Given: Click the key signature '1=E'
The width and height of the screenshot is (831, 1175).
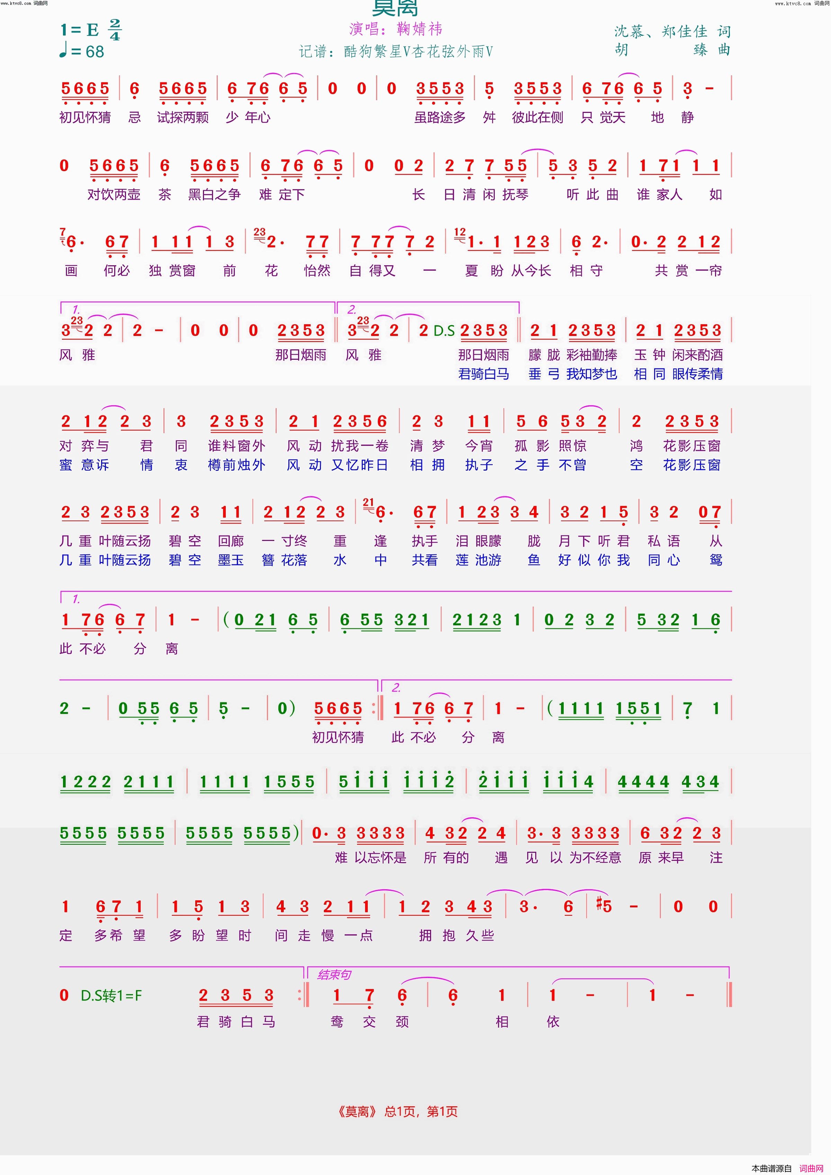Looking at the screenshot, I should point(80,30).
